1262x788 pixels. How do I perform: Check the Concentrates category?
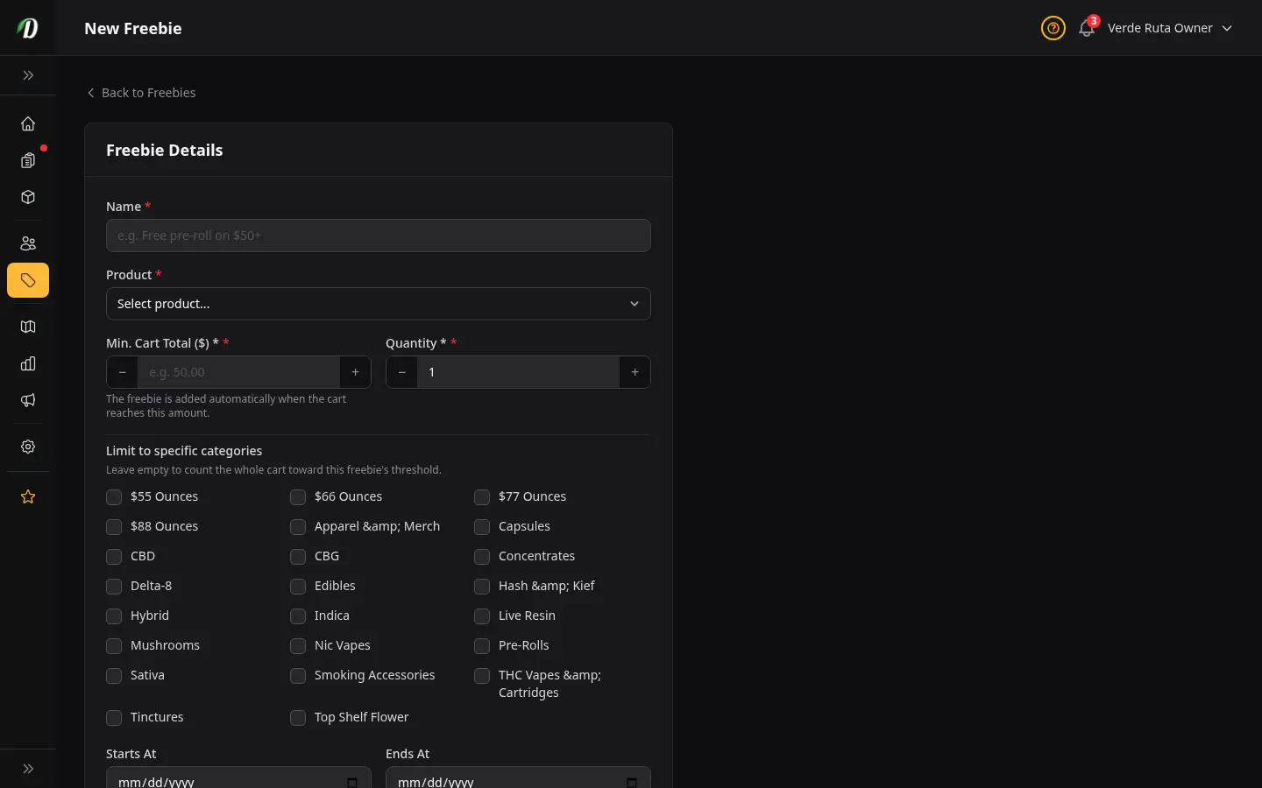coord(482,557)
